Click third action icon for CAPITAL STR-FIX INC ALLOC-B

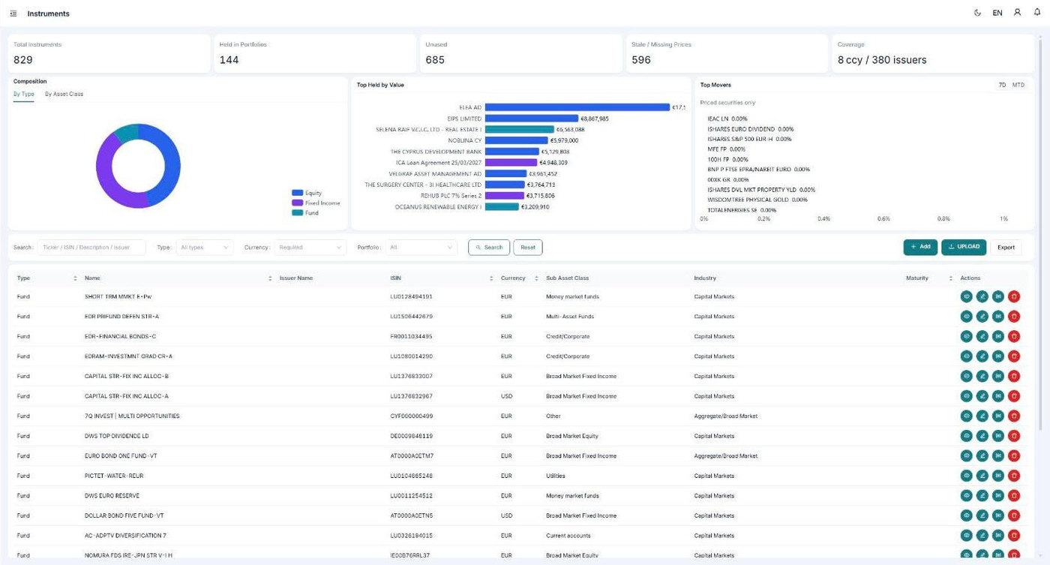coord(998,376)
